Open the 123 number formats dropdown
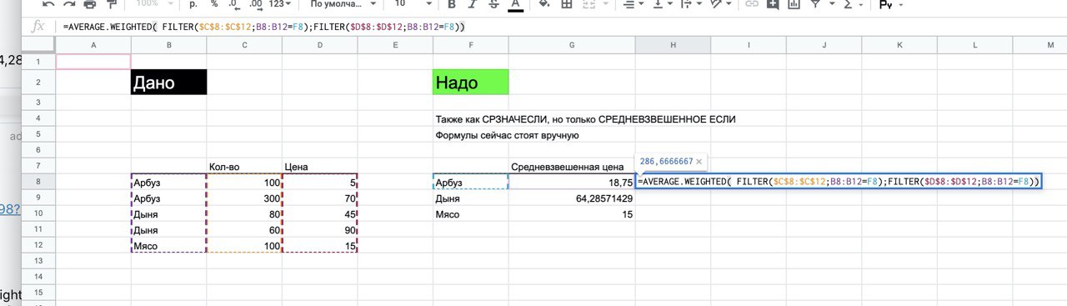 (279, 4)
